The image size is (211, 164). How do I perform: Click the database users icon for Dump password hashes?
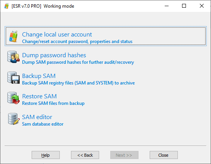pos(14,57)
